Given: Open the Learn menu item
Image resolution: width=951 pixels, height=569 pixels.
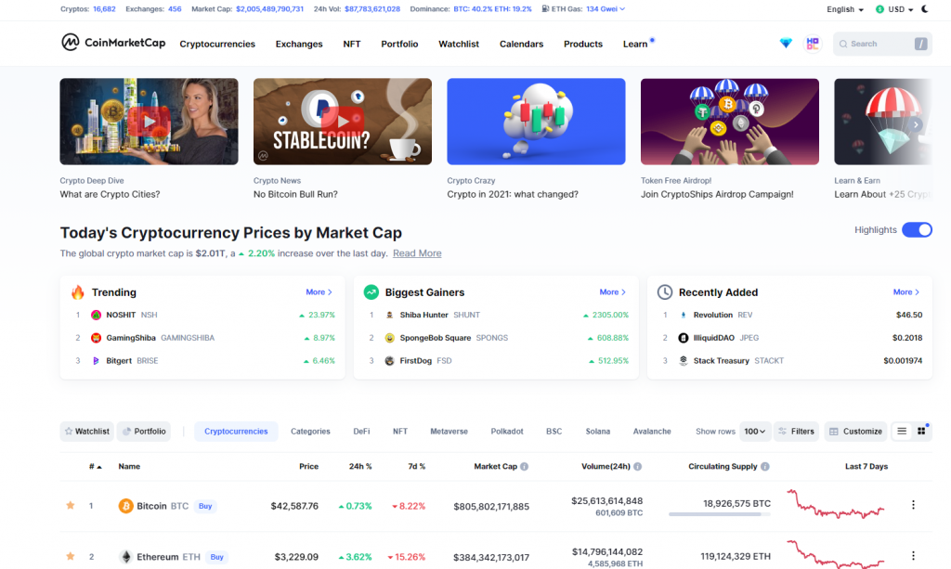Looking at the screenshot, I should pos(635,45).
